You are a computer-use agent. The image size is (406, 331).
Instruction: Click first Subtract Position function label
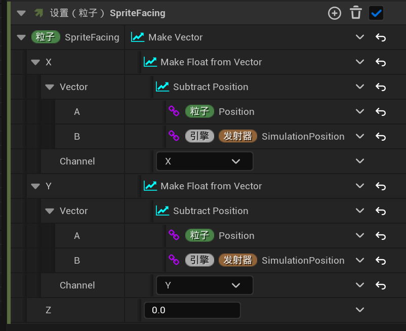click(x=211, y=87)
